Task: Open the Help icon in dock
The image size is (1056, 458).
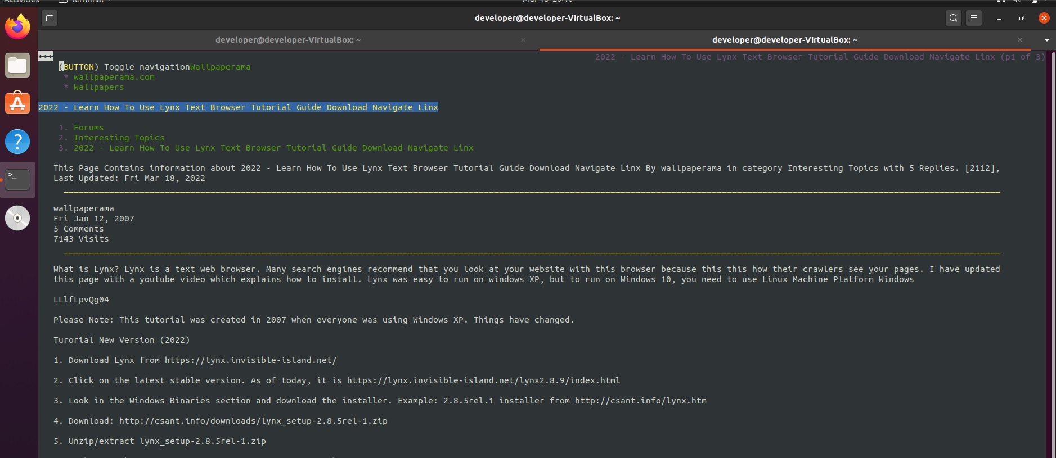Action: [x=17, y=142]
